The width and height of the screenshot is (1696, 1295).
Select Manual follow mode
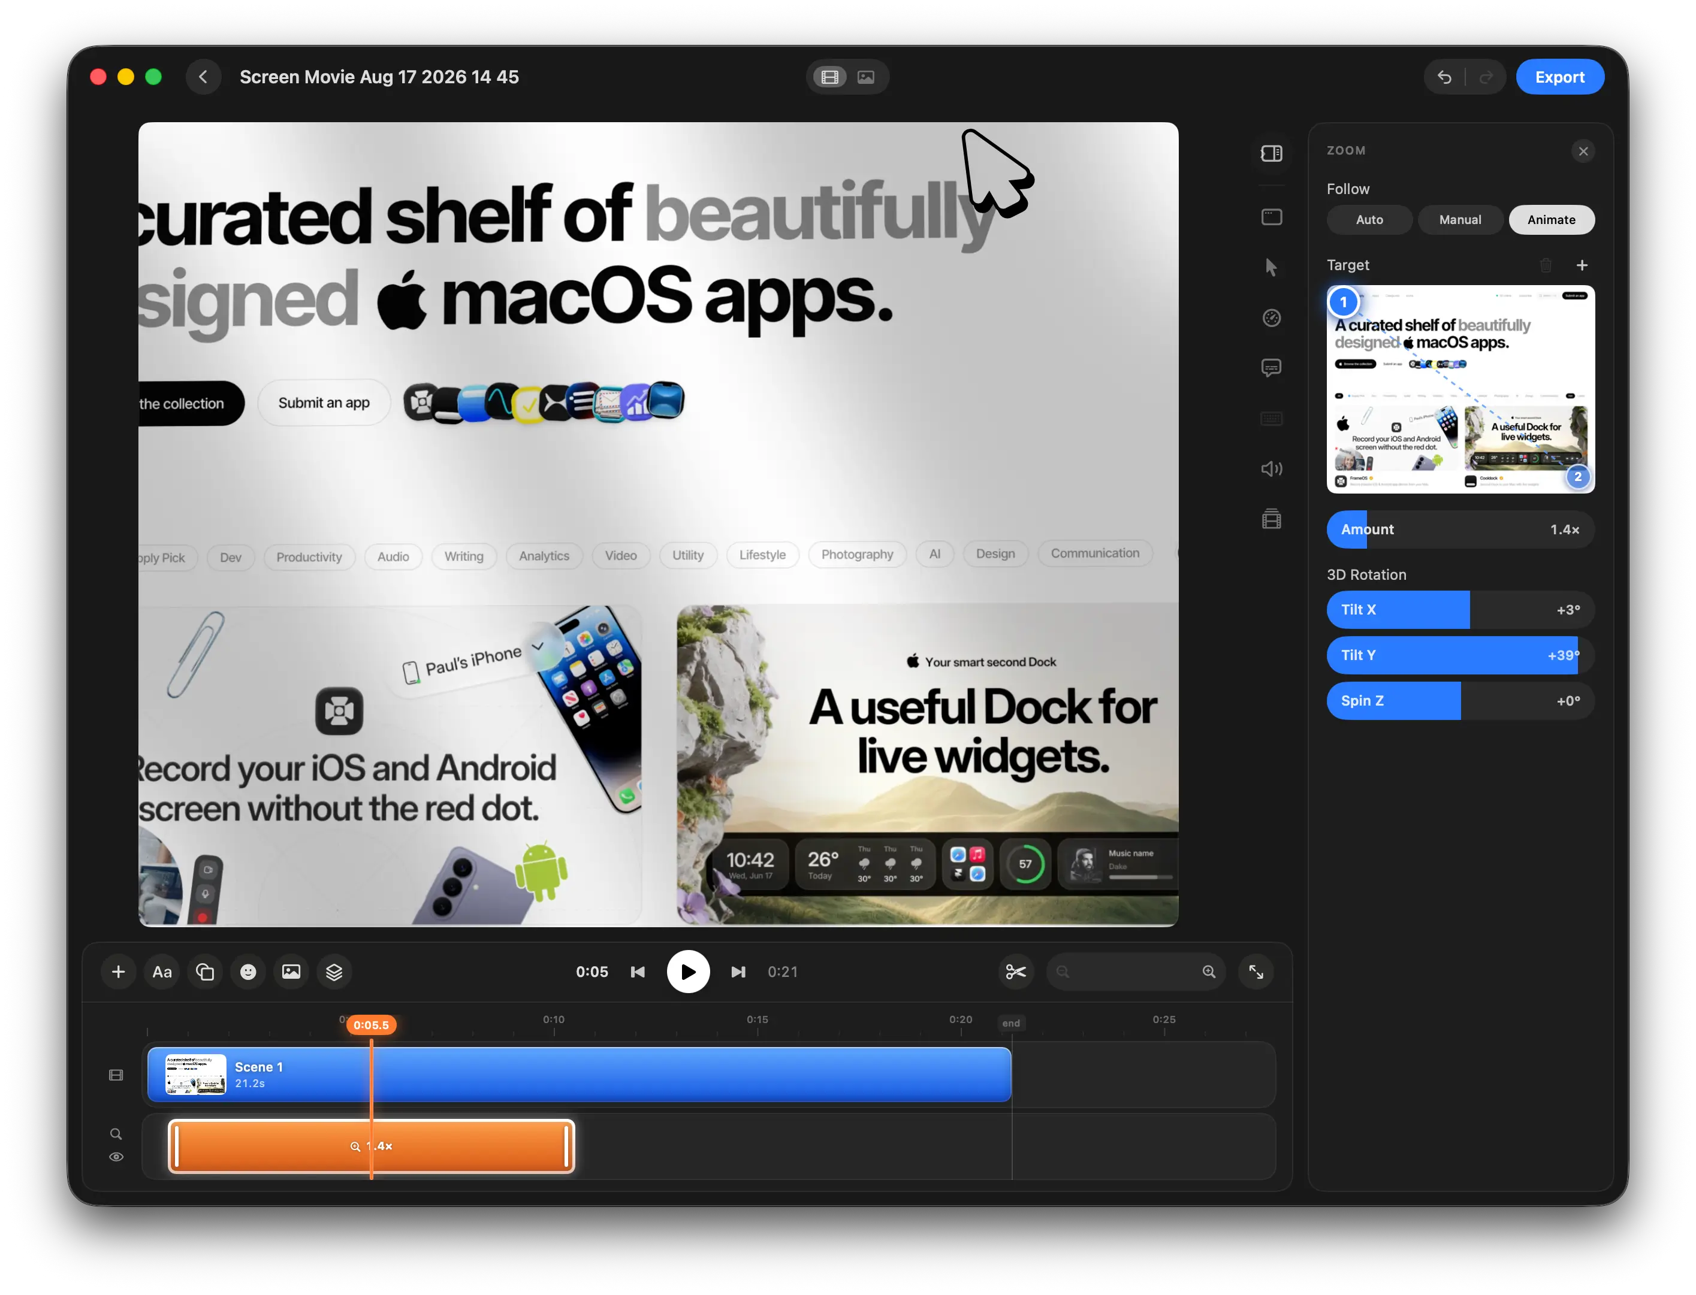(1460, 220)
